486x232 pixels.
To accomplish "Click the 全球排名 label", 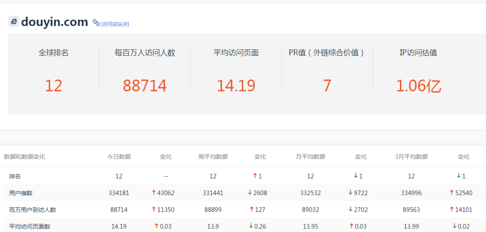I will tap(54, 53).
